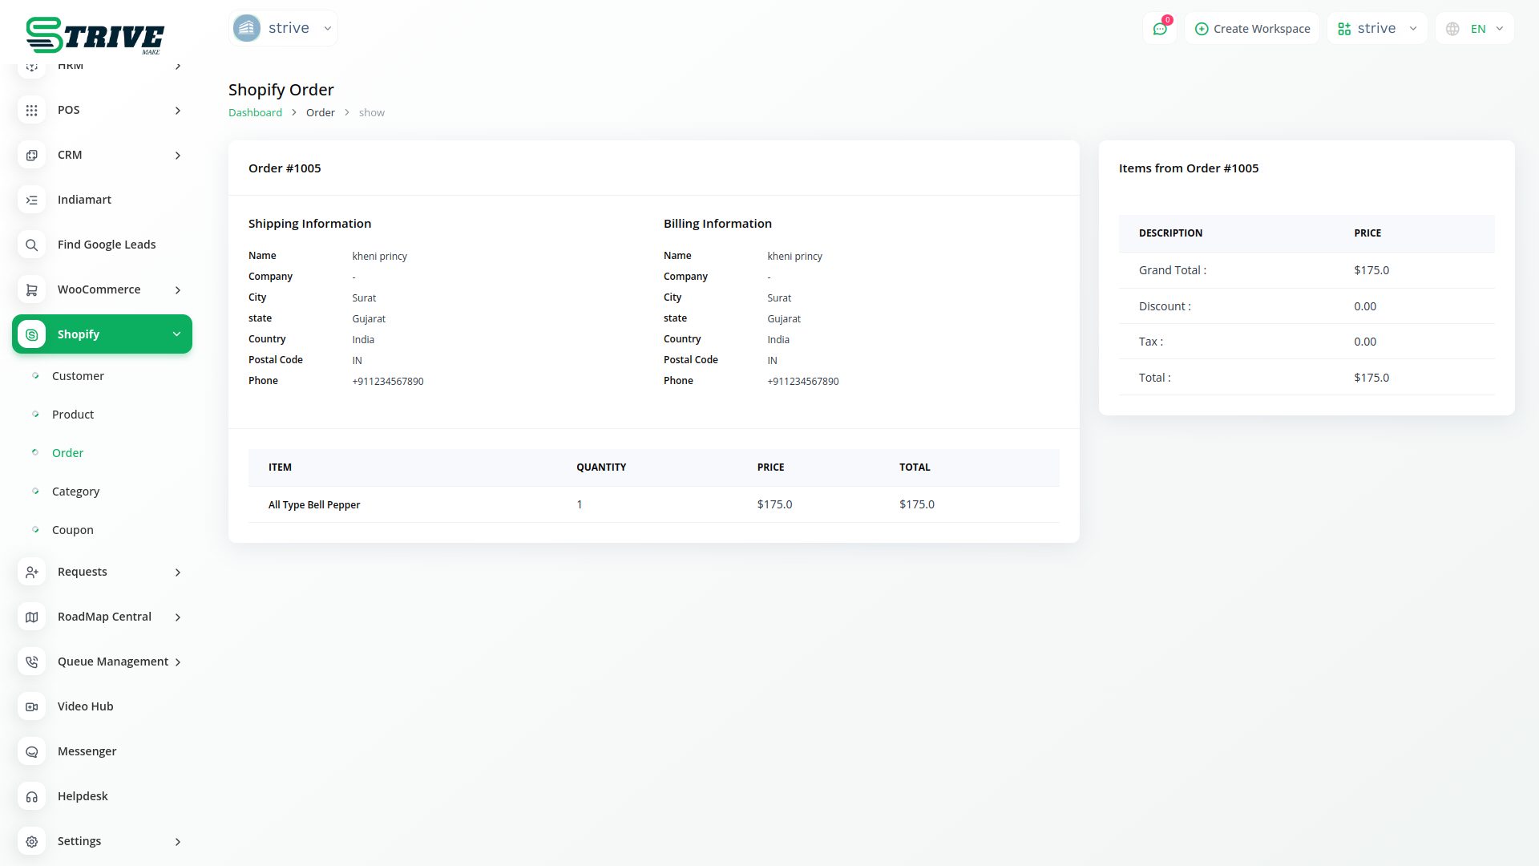
Task: Go to the Category submenu item
Action: pos(75,492)
